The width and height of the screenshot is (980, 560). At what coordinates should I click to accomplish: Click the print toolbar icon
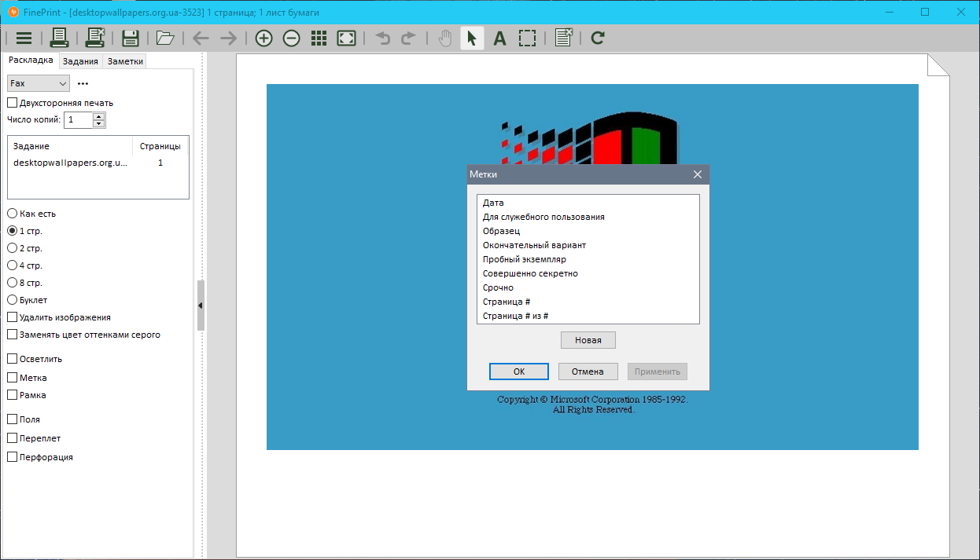tap(60, 38)
